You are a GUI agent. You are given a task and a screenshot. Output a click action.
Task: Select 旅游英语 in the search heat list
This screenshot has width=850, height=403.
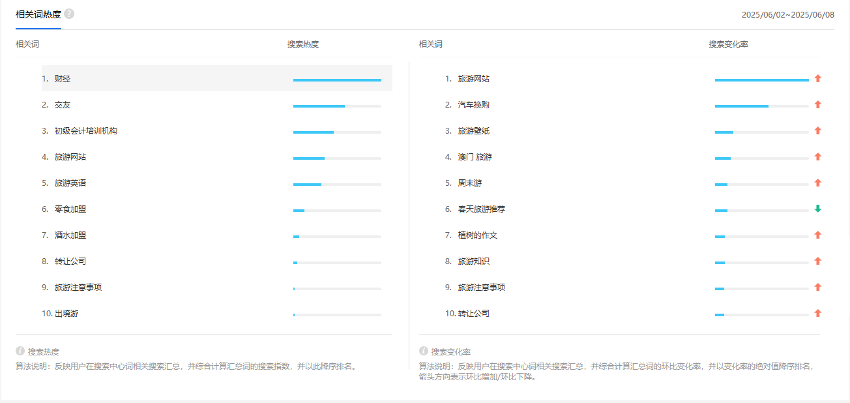(x=70, y=183)
